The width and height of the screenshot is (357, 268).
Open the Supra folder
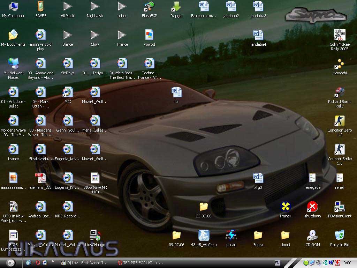pyautogui.click(x=258, y=236)
